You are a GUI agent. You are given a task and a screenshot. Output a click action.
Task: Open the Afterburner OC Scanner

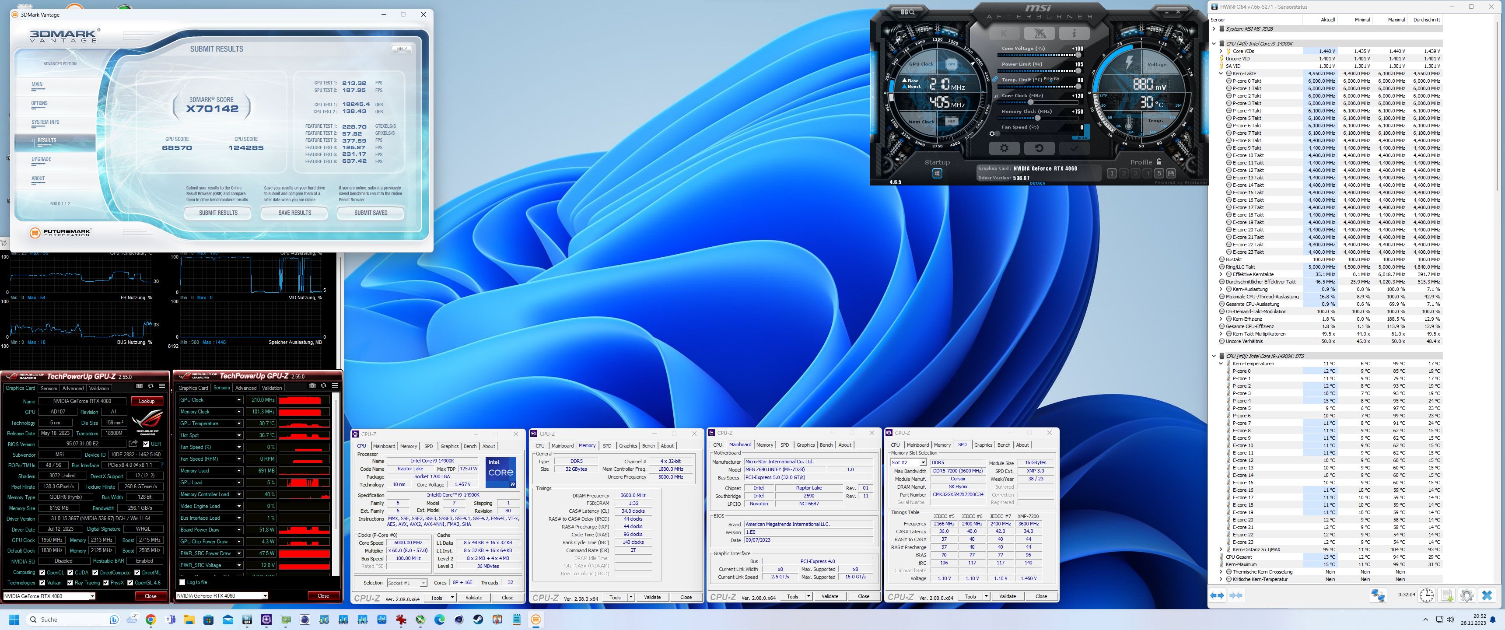(907, 12)
